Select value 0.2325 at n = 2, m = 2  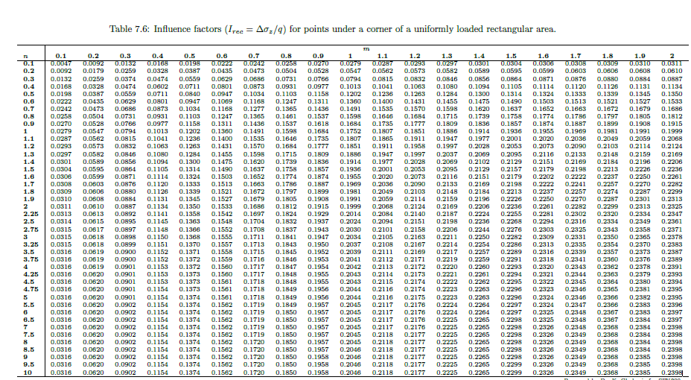pyautogui.click(x=672, y=206)
